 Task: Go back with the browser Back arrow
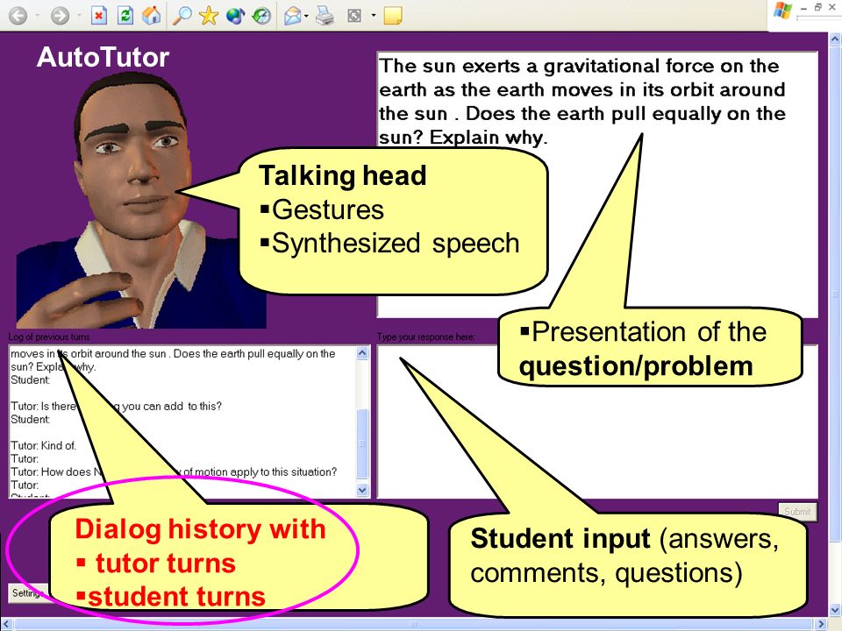pyautogui.click(x=18, y=16)
